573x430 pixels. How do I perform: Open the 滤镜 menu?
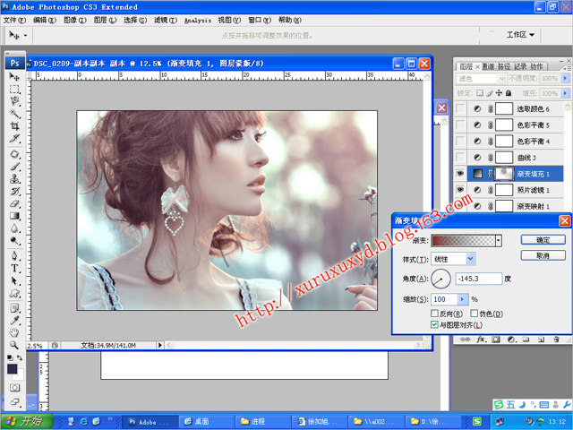165,20
